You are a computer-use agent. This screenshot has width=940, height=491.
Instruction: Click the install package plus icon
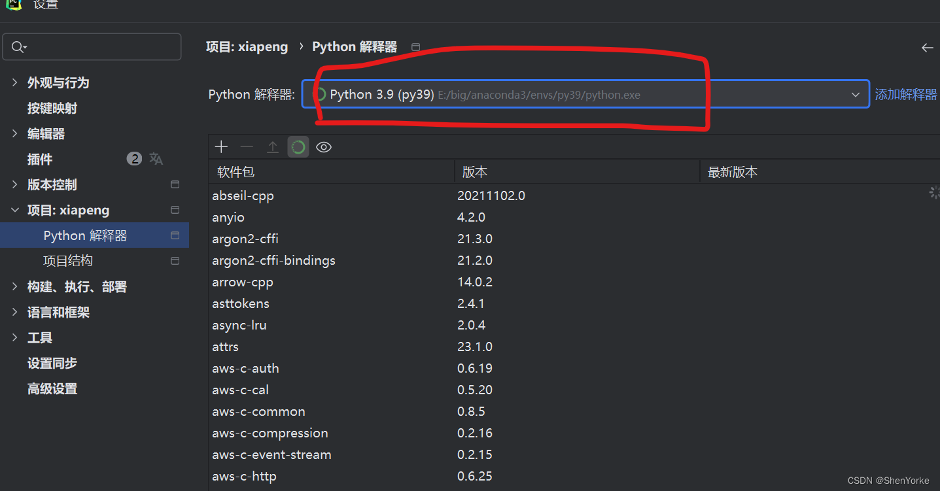221,147
